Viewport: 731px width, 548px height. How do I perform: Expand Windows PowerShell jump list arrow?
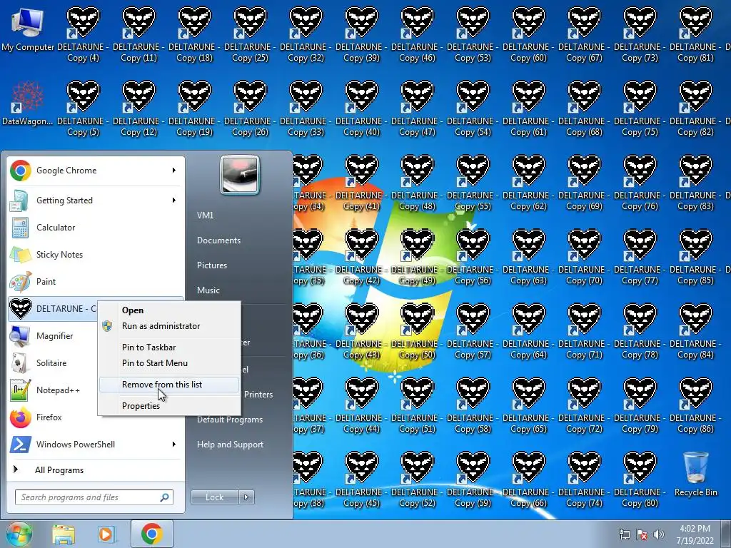pos(174,444)
